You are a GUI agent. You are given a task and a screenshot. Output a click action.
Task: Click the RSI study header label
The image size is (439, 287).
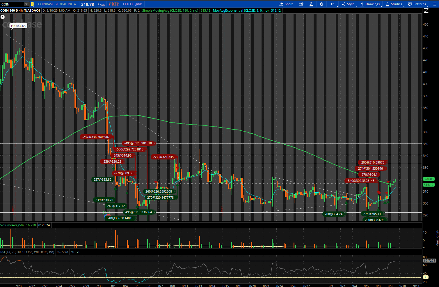(27, 252)
